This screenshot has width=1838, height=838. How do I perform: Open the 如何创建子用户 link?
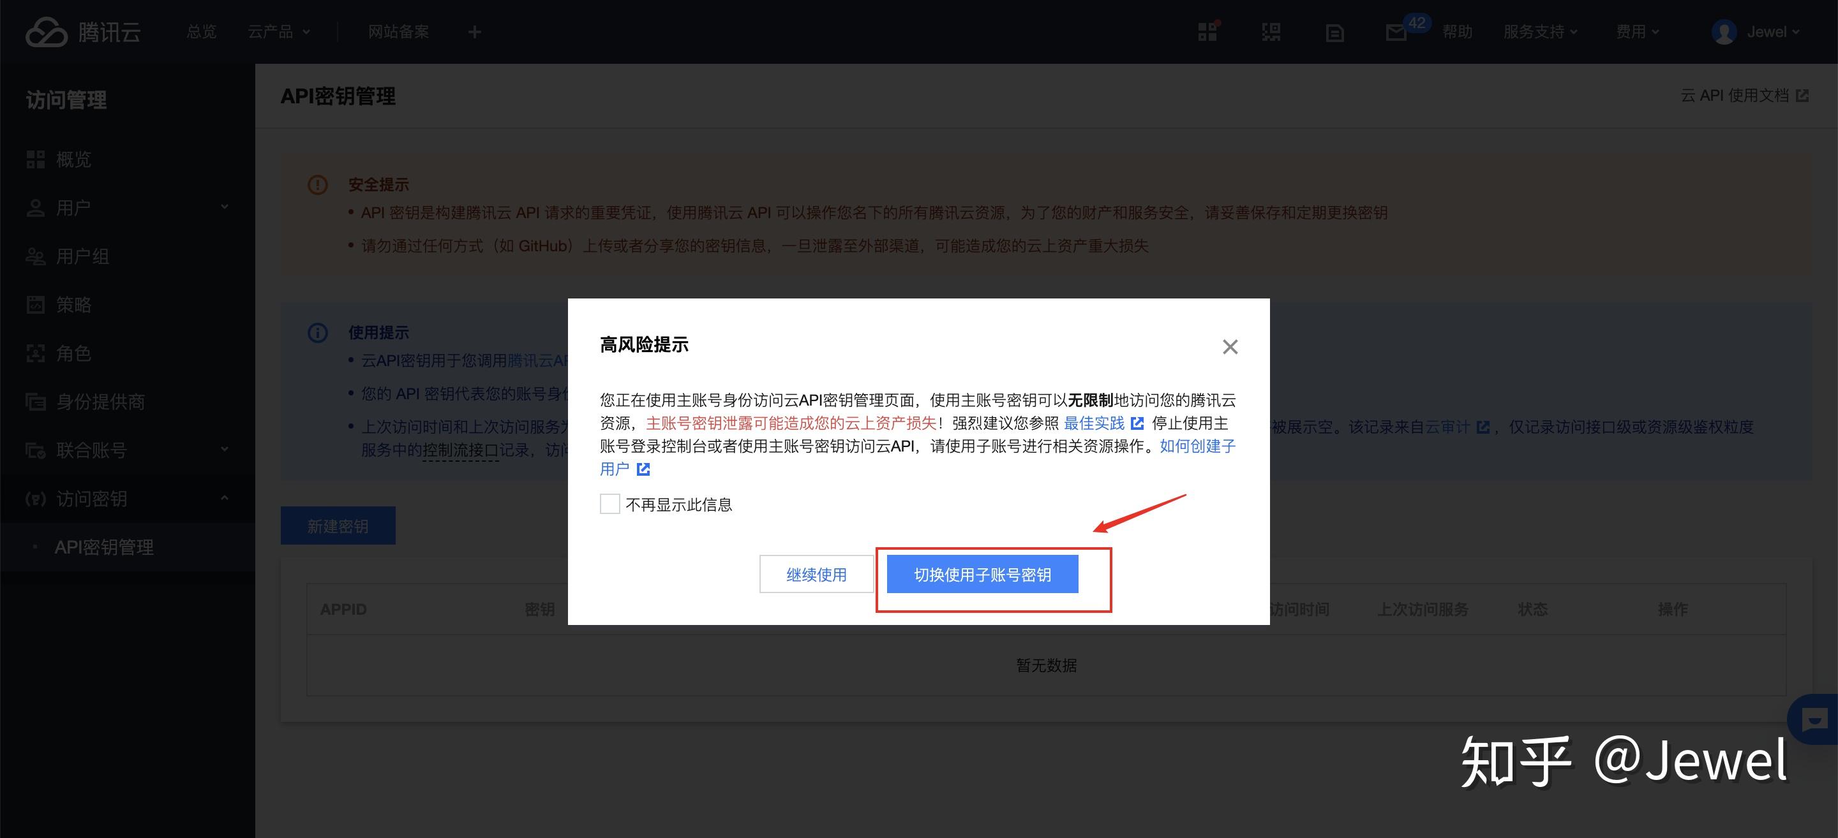[x=1198, y=446]
